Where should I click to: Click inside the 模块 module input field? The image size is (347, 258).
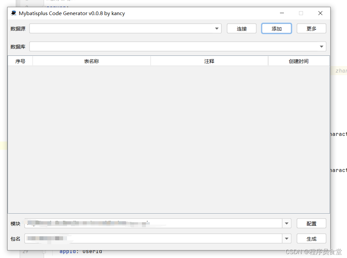click(x=148, y=223)
